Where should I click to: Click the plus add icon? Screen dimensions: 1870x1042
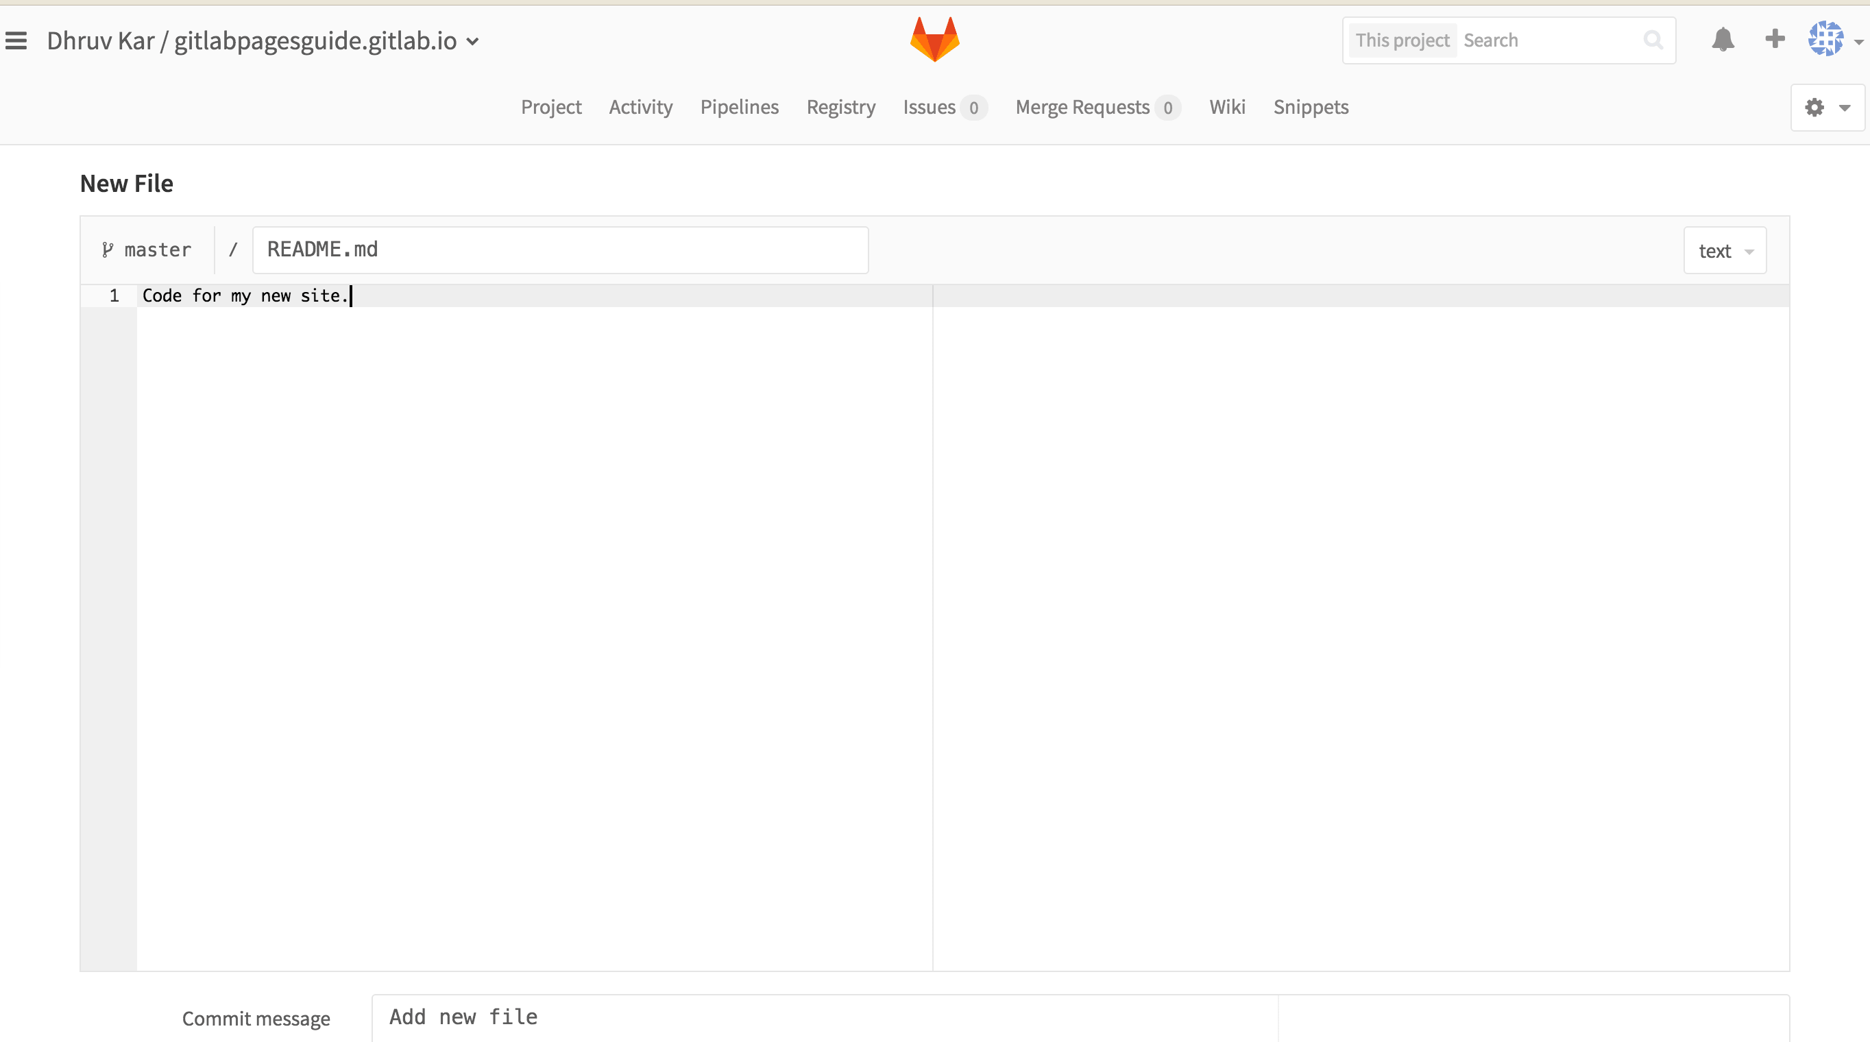(x=1775, y=38)
